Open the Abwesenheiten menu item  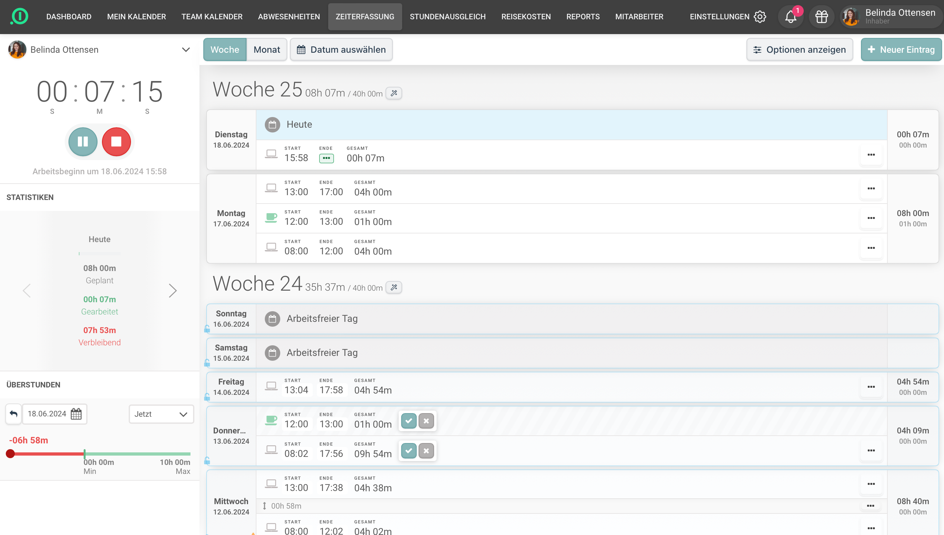pos(289,16)
